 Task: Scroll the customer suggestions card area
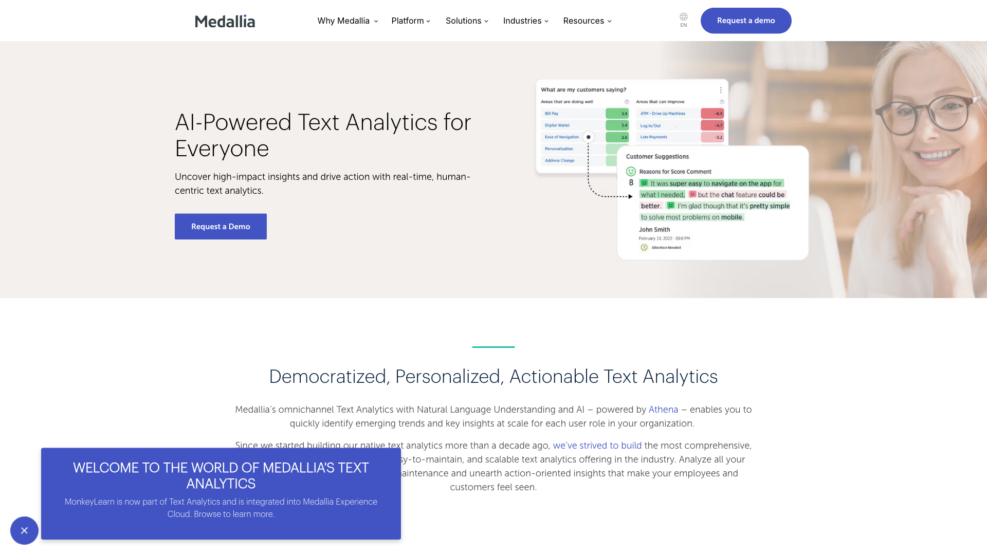pyautogui.click(x=712, y=203)
